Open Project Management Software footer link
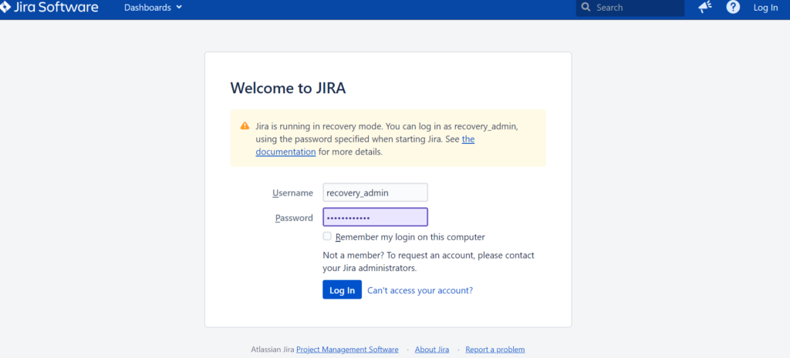Viewport: 790px width, 358px height. click(347, 350)
